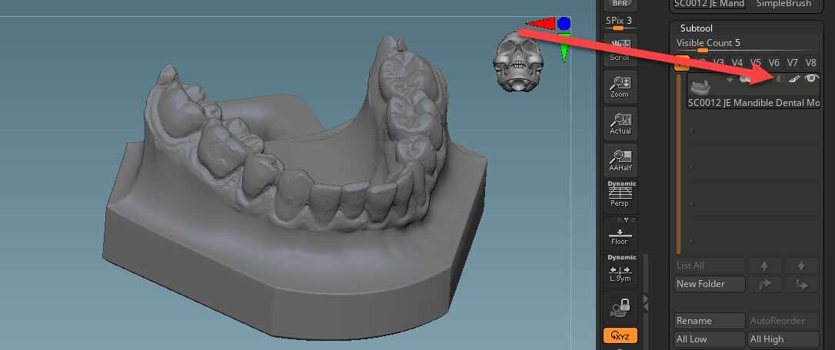
Task: Click the Rename button
Action: (x=710, y=321)
